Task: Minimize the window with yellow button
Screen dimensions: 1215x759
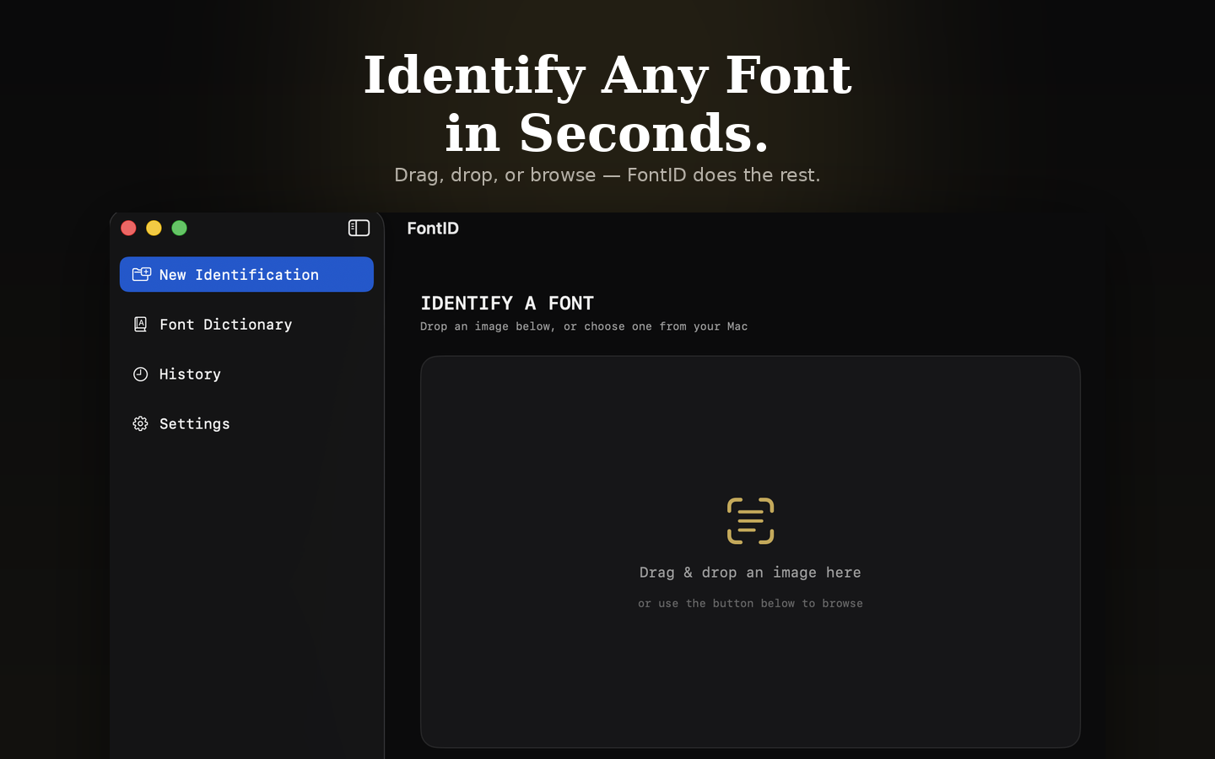Action: [154, 228]
